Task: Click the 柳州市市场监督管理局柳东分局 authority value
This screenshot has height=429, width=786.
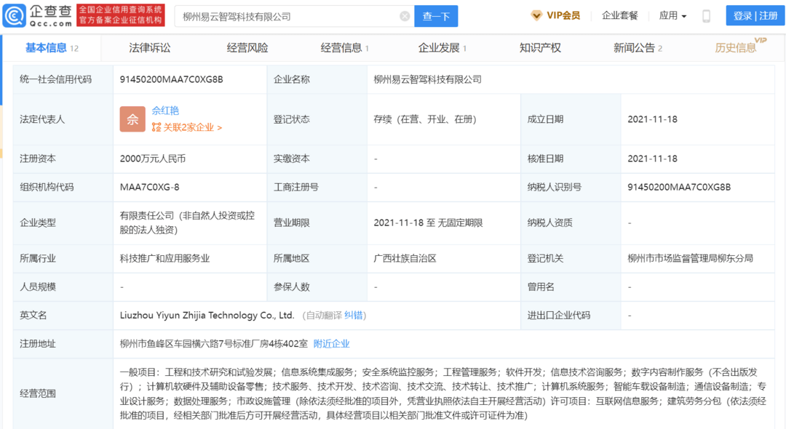Action: click(x=690, y=258)
